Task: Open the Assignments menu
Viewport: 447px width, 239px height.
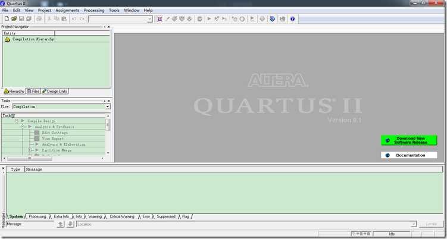Action: (x=68, y=10)
